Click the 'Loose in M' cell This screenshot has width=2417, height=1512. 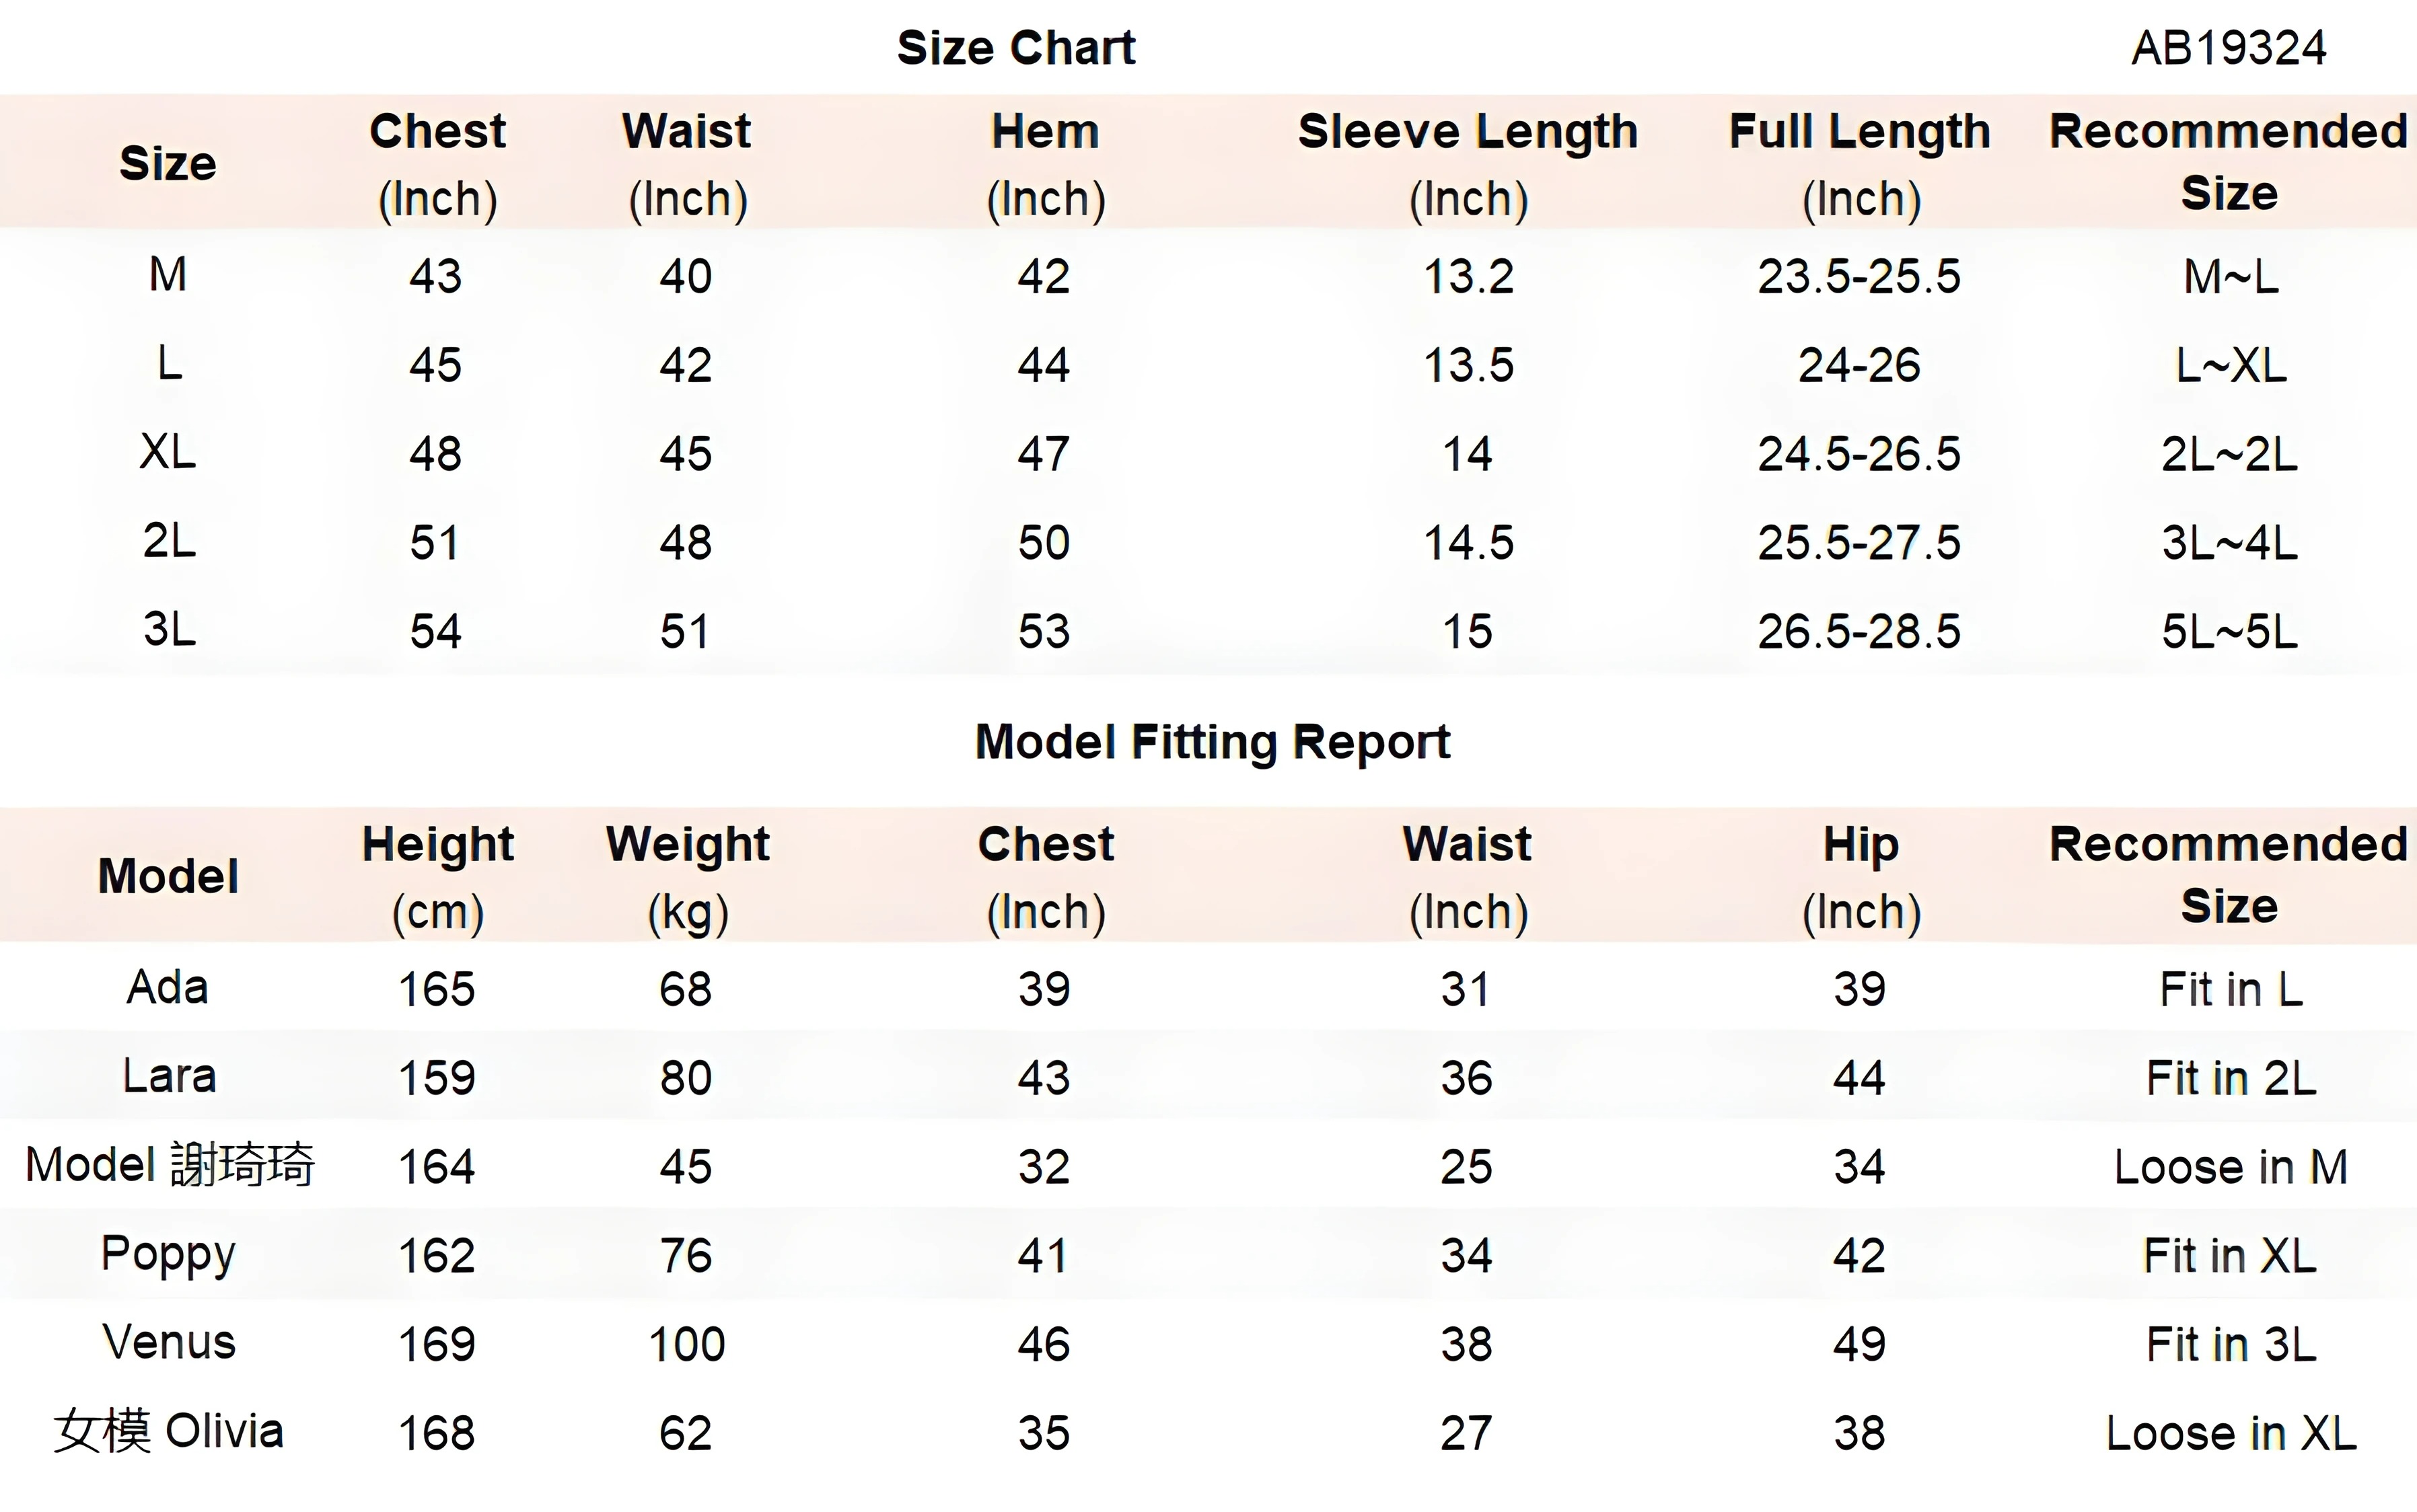[x=2230, y=1167]
